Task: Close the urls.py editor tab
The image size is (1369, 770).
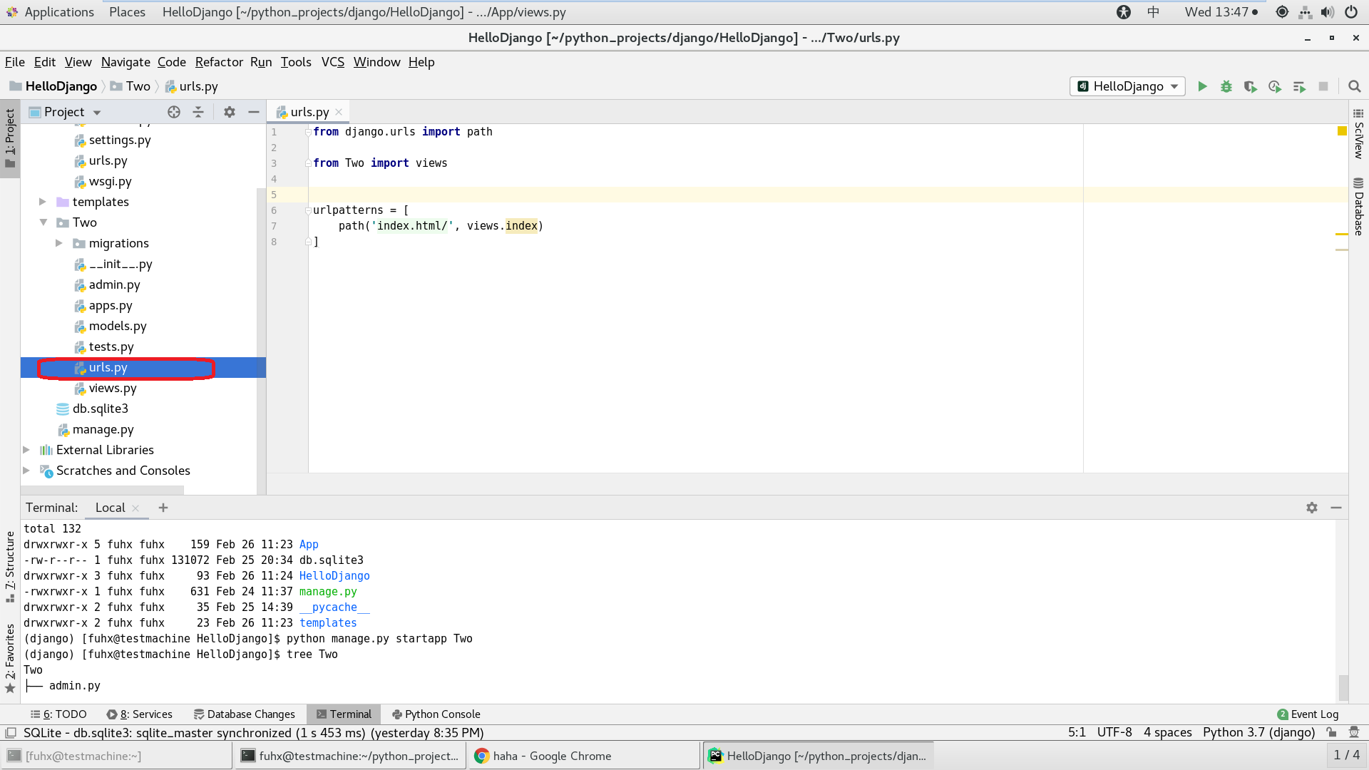Action: tap(339, 112)
